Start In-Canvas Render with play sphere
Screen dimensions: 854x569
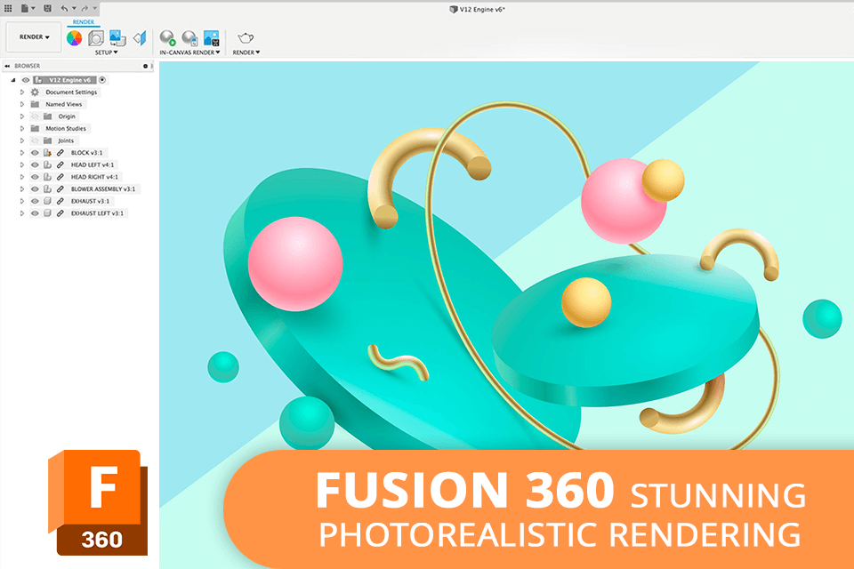pos(168,37)
